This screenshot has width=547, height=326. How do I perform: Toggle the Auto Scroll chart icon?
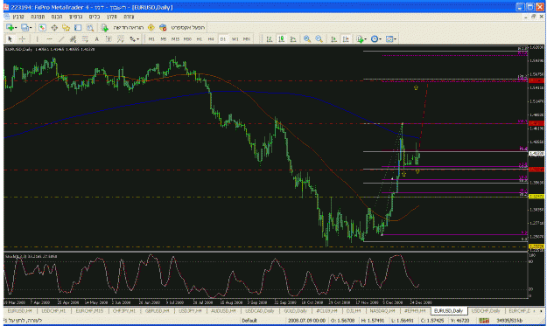point(333,39)
